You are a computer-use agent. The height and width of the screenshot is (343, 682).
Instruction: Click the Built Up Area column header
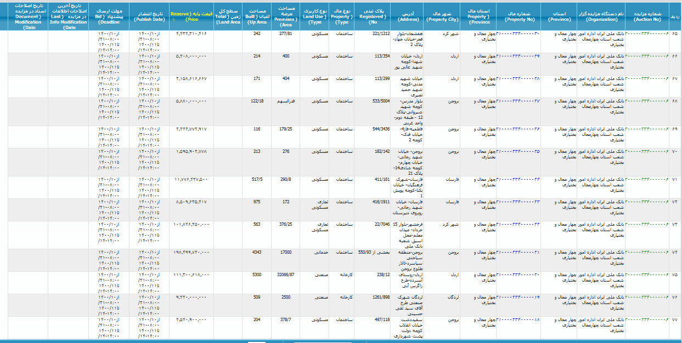pyautogui.click(x=257, y=15)
